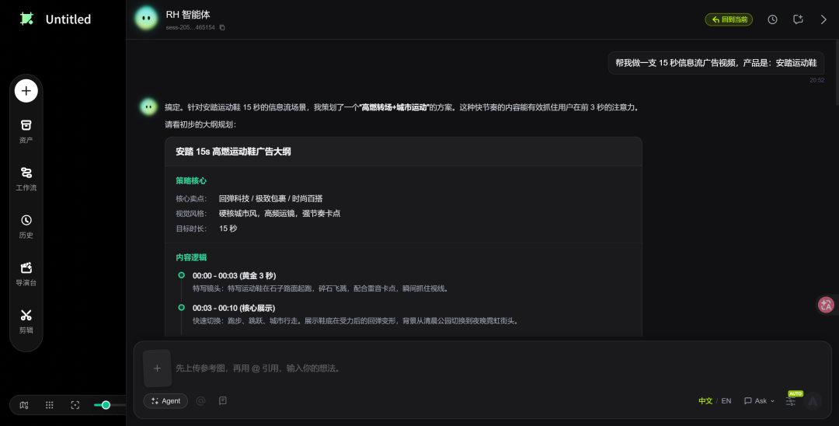This screenshot has width=839, height=426.
Task: Click the plus button in left sidebar
Action: tap(26, 91)
